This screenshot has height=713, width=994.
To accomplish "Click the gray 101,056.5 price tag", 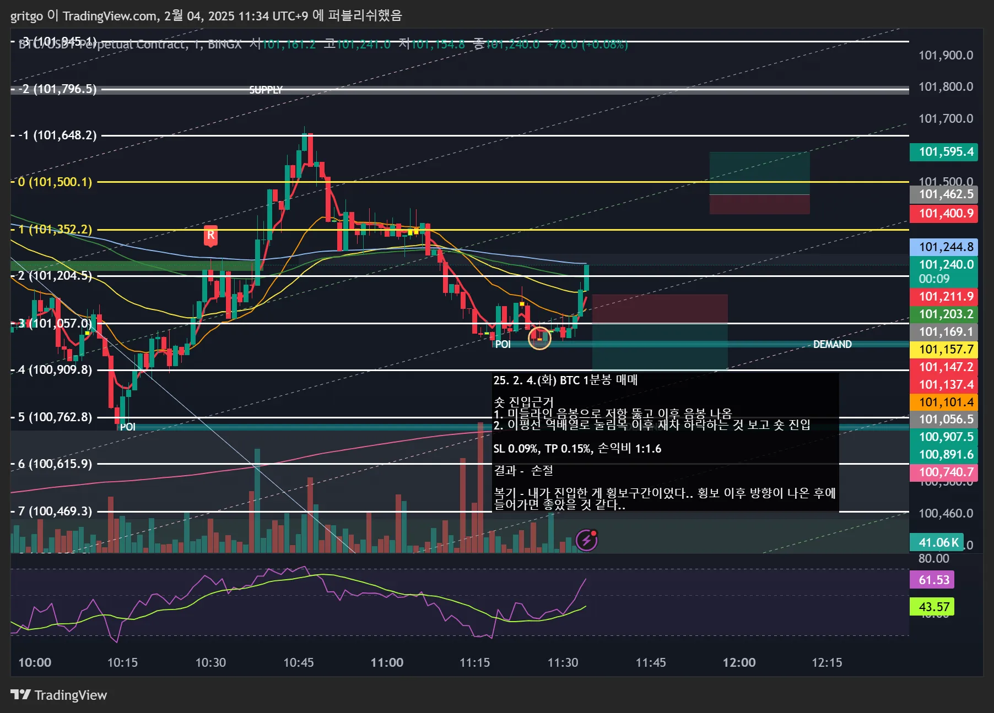I will [944, 419].
